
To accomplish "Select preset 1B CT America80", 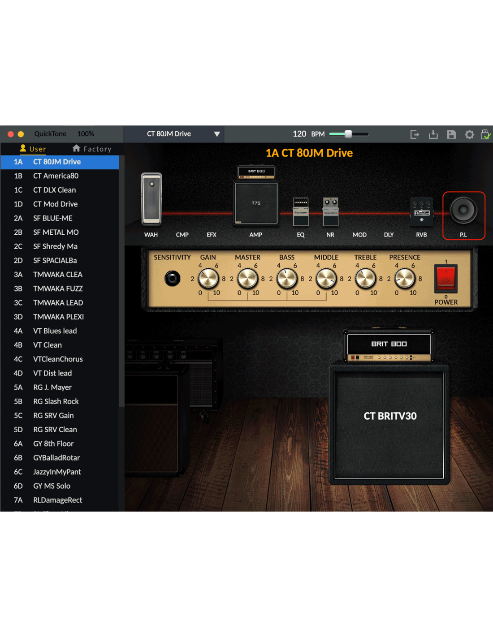I will tap(60, 176).
